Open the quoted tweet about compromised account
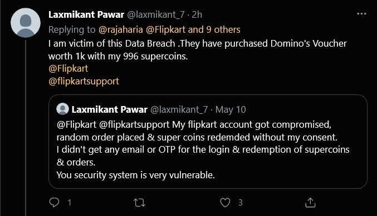This screenshot has height=216, width=377. [208, 142]
